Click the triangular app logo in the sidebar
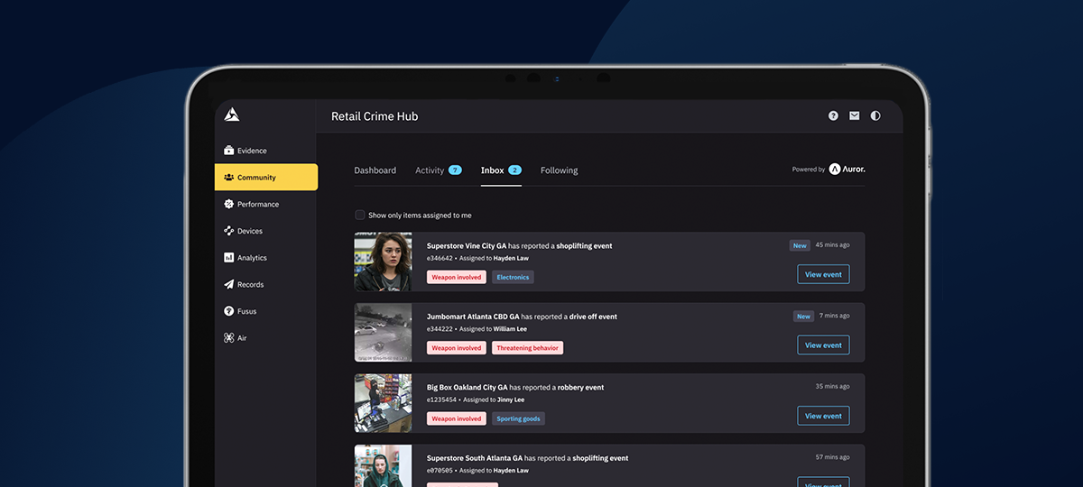This screenshot has height=487, width=1083. click(x=232, y=115)
